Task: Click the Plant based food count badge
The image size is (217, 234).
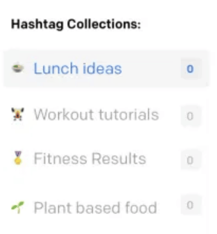Action: pos(190,205)
